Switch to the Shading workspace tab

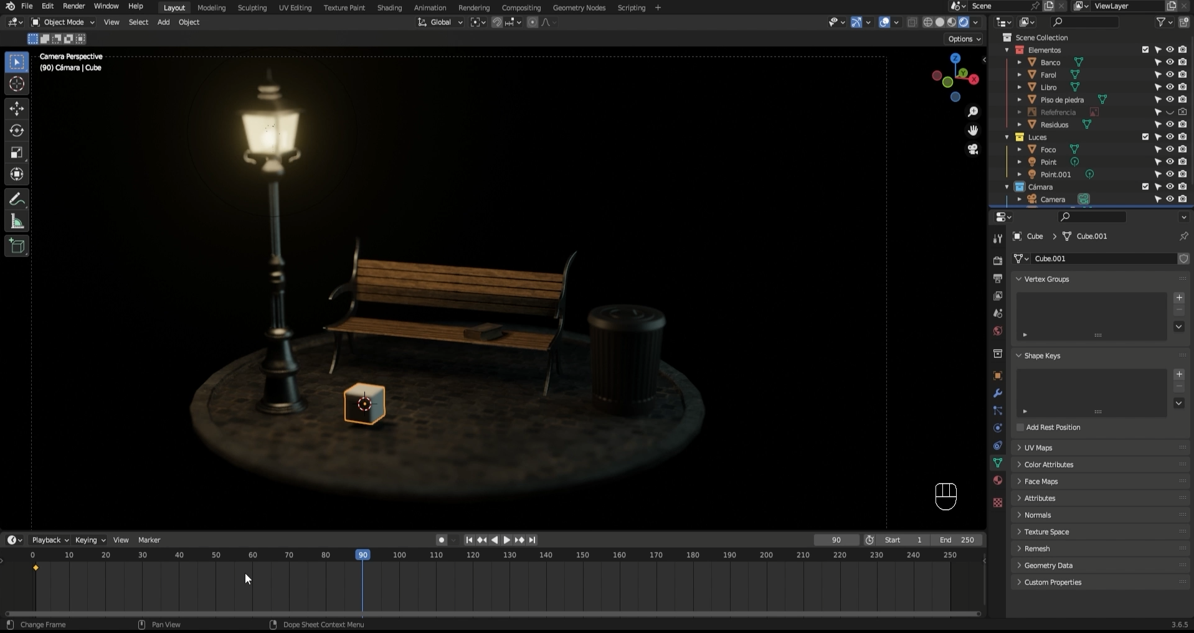389,7
